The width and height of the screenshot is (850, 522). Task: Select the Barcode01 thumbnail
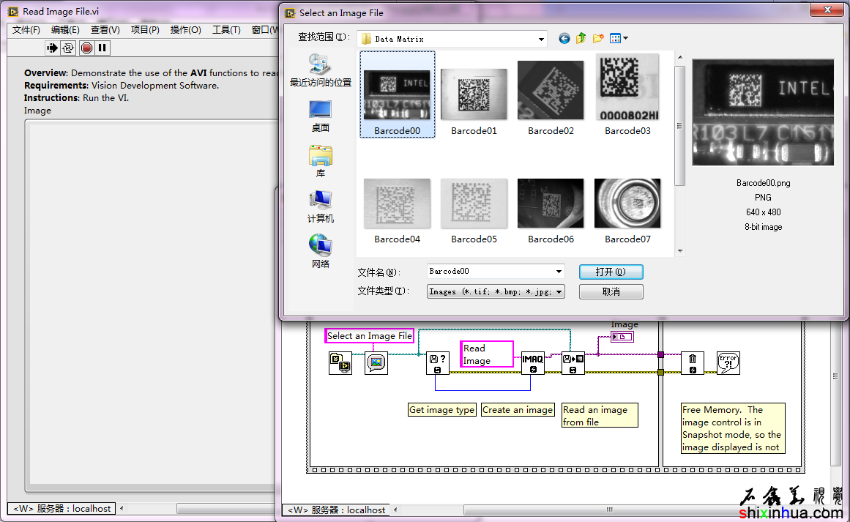[x=474, y=94]
